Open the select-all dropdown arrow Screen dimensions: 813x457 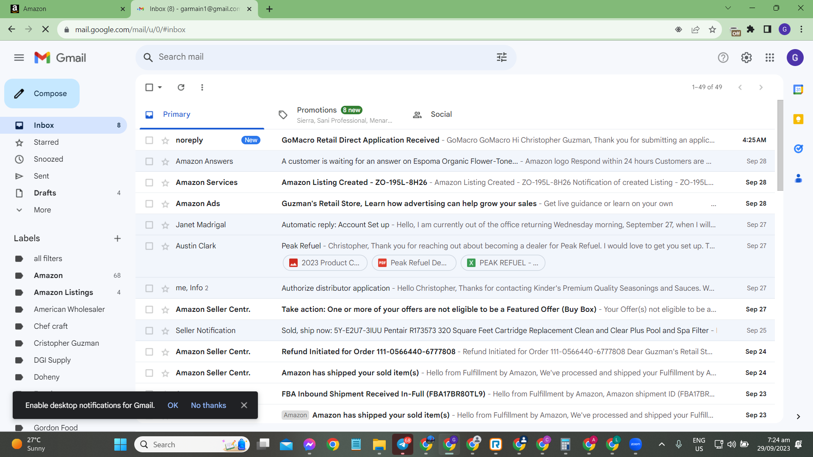[160, 87]
